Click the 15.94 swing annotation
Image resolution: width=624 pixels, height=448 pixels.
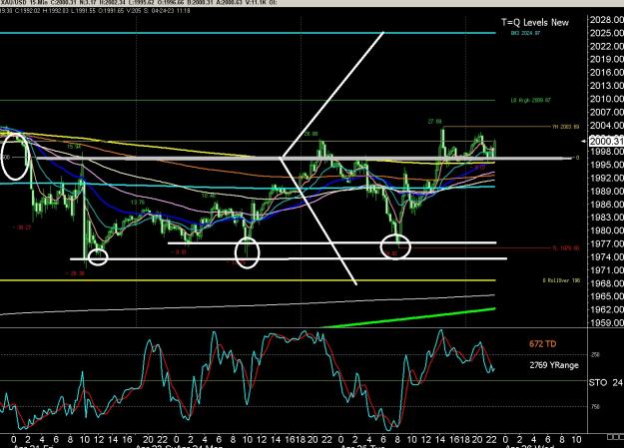click(x=74, y=147)
